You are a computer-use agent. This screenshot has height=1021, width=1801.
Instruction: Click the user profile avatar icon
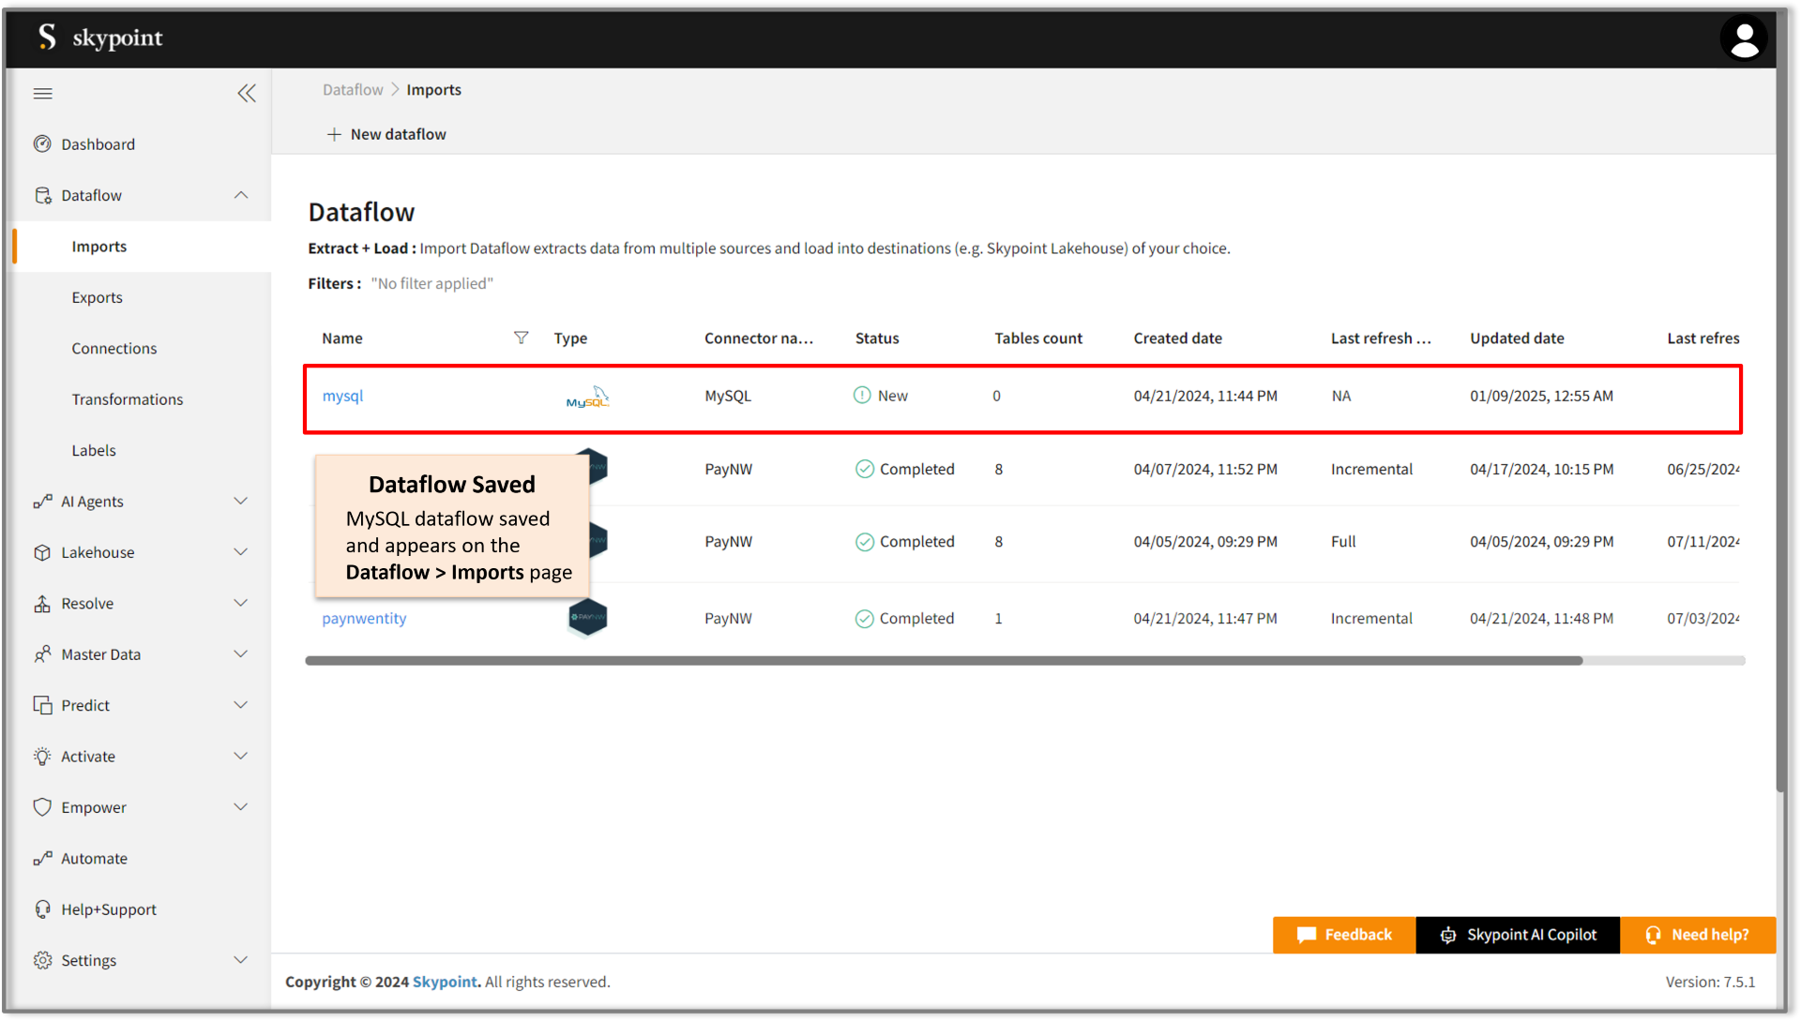[1743, 39]
